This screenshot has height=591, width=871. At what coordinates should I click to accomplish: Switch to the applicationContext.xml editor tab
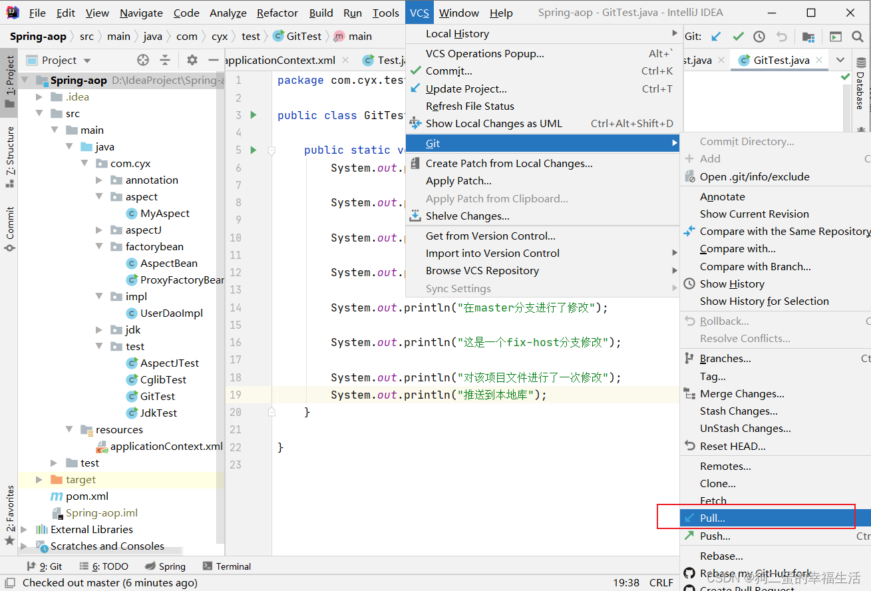pyautogui.click(x=286, y=60)
